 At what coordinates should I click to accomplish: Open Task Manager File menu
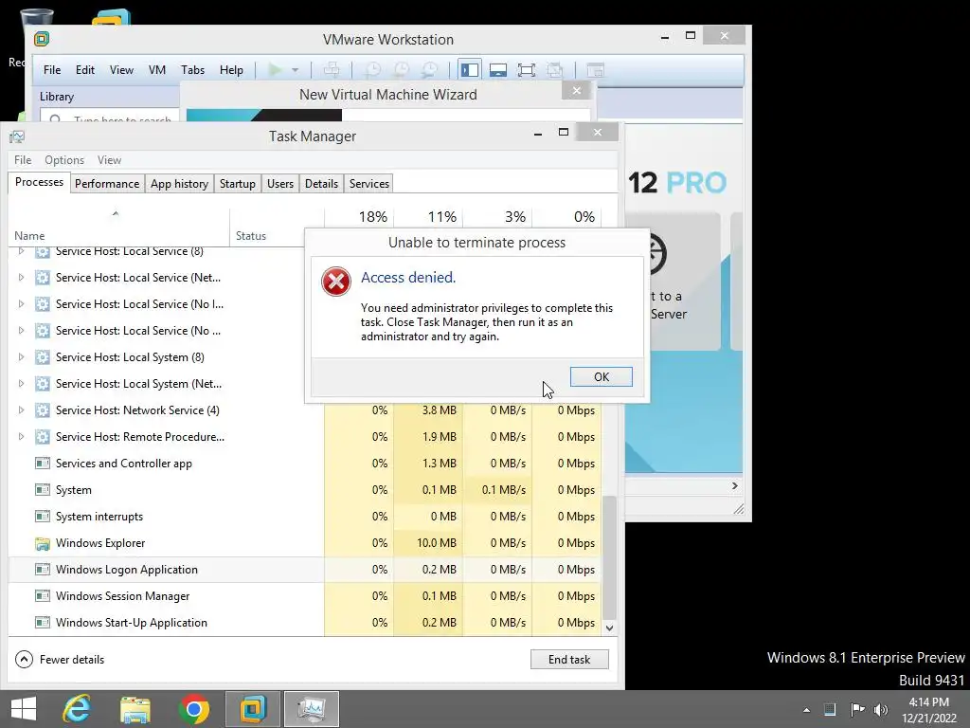23,159
